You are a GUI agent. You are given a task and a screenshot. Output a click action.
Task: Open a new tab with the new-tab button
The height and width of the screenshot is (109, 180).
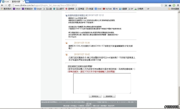pos(27,2)
